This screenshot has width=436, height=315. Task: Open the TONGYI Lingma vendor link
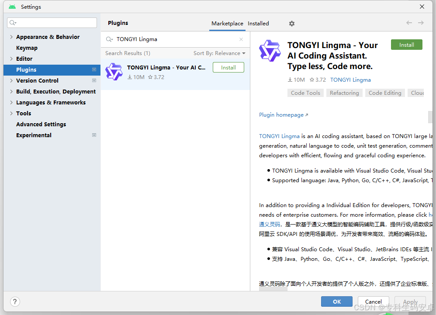(350, 80)
